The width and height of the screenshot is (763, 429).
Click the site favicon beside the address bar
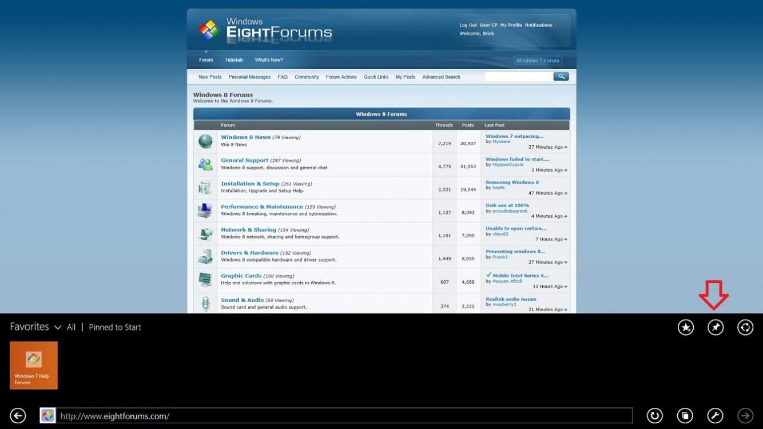(x=47, y=415)
